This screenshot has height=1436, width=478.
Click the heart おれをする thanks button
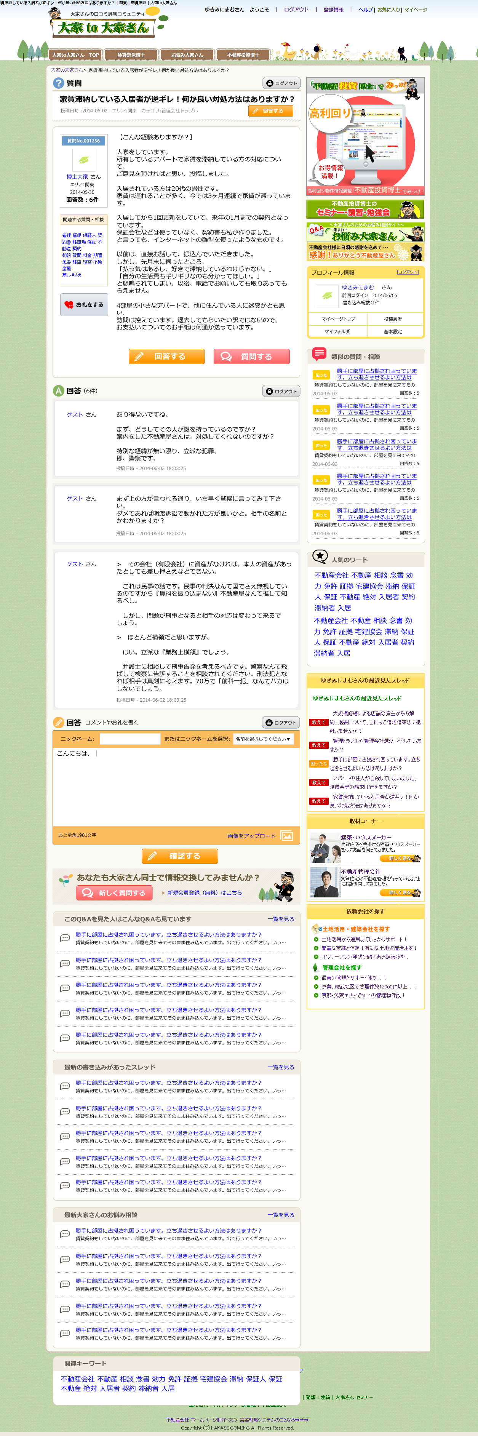point(84,305)
